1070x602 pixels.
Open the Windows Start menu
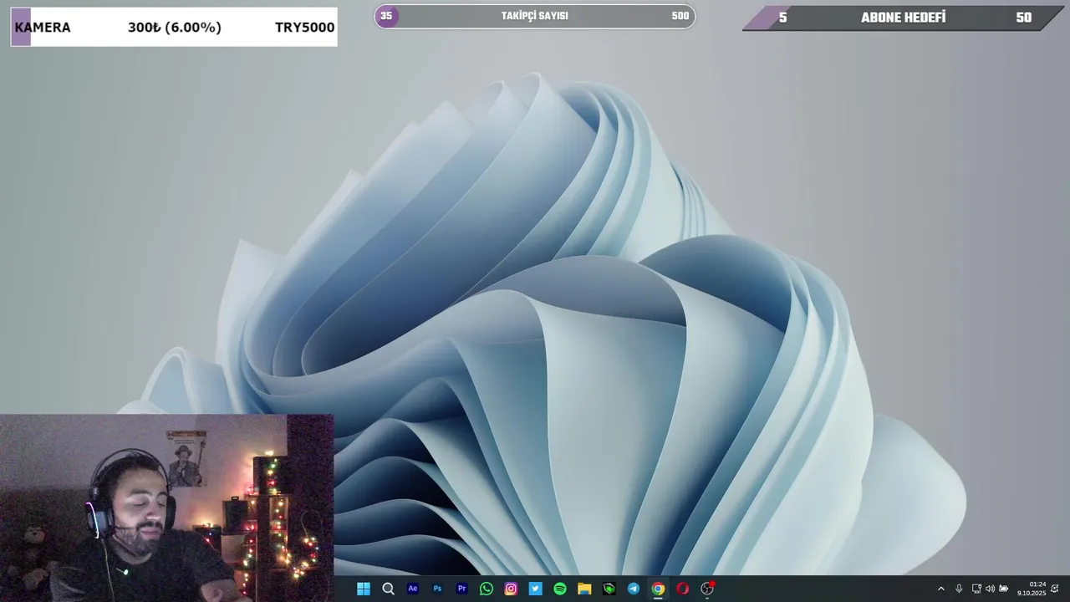[x=364, y=589]
